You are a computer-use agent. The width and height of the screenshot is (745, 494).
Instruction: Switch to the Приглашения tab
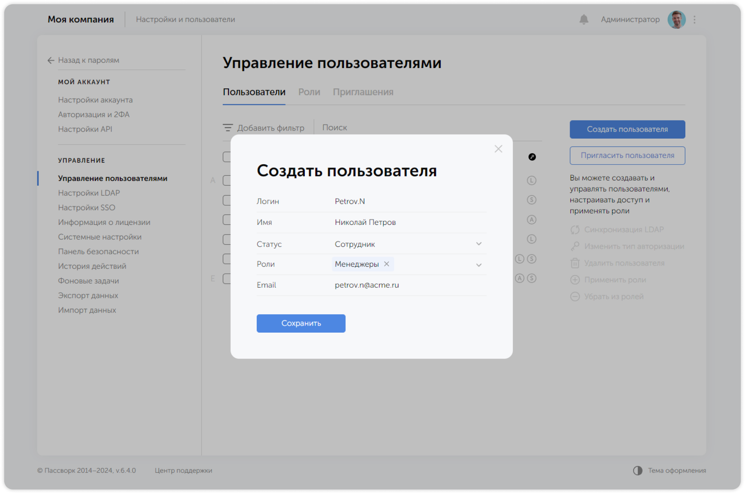(x=363, y=92)
